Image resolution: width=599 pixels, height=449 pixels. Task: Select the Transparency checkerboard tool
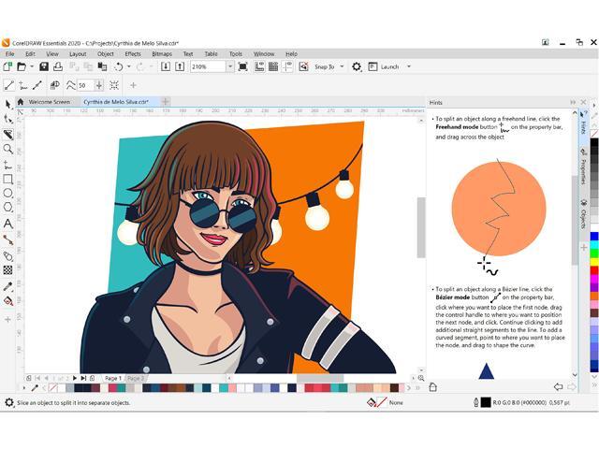click(x=7, y=270)
